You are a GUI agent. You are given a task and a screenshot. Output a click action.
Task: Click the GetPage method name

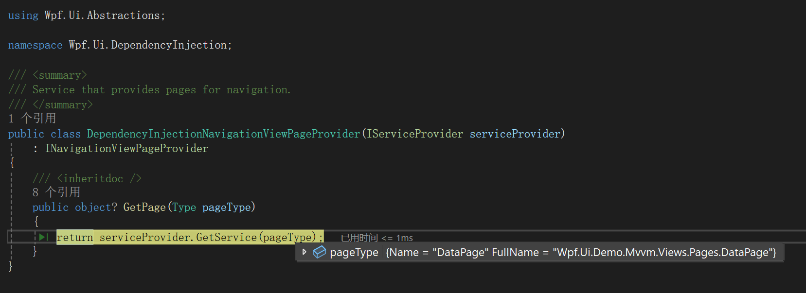click(144, 207)
